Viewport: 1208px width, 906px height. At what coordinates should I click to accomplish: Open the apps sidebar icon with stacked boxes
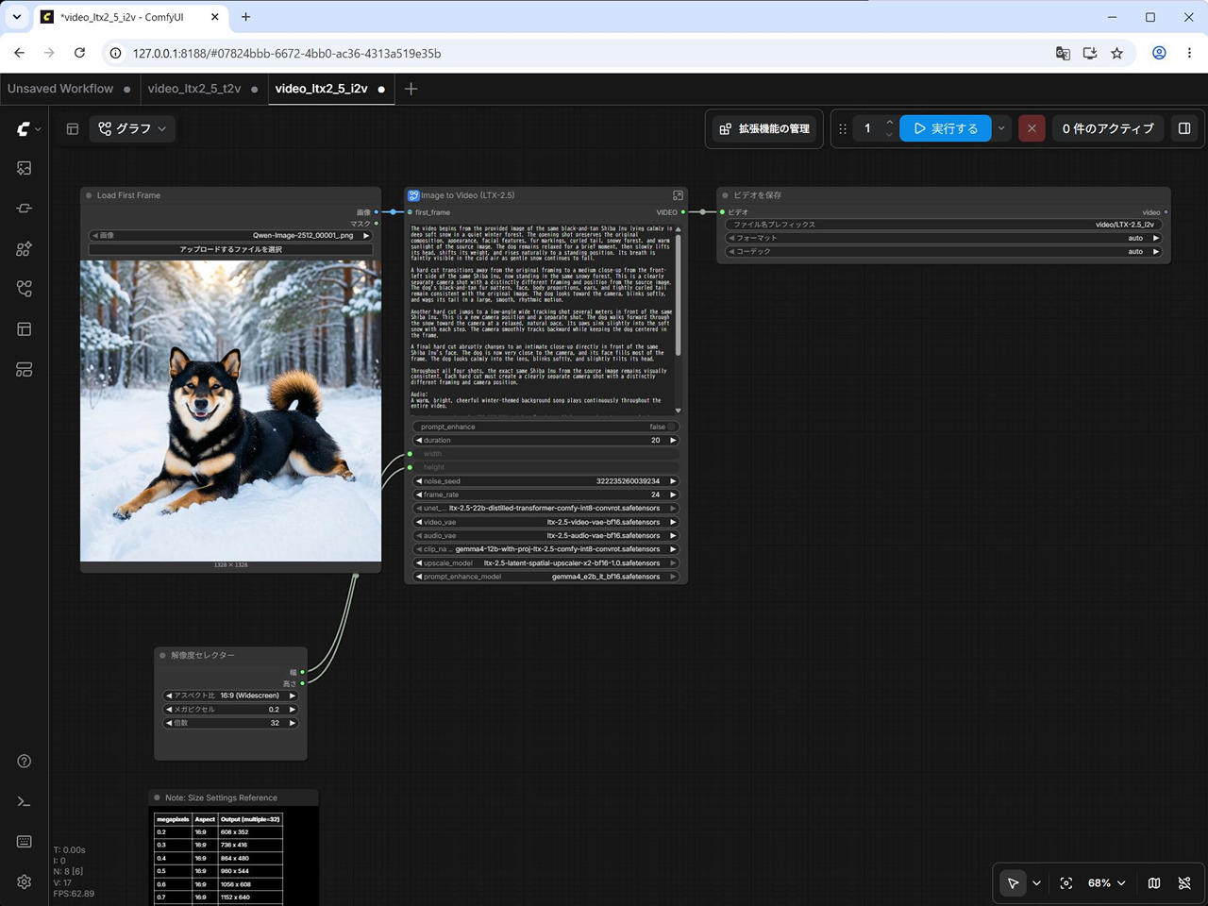(25, 369)
